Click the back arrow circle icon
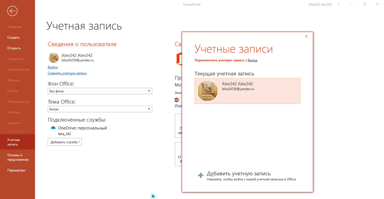This screenshot has width=384, height=199. [12, 11]
